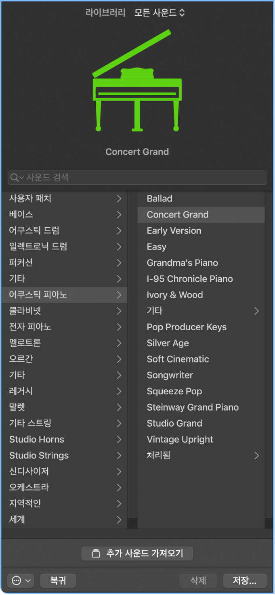
Task: Select the 어쿠스틱 피아노 category
Action: tap(65, 295)
